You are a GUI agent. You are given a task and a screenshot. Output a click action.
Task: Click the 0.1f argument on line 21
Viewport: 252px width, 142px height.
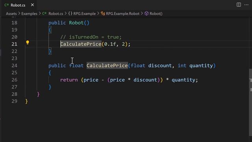110,44
